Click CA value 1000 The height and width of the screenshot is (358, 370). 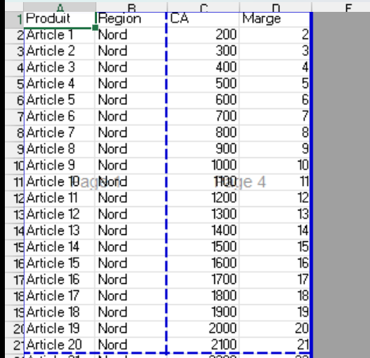203,166
